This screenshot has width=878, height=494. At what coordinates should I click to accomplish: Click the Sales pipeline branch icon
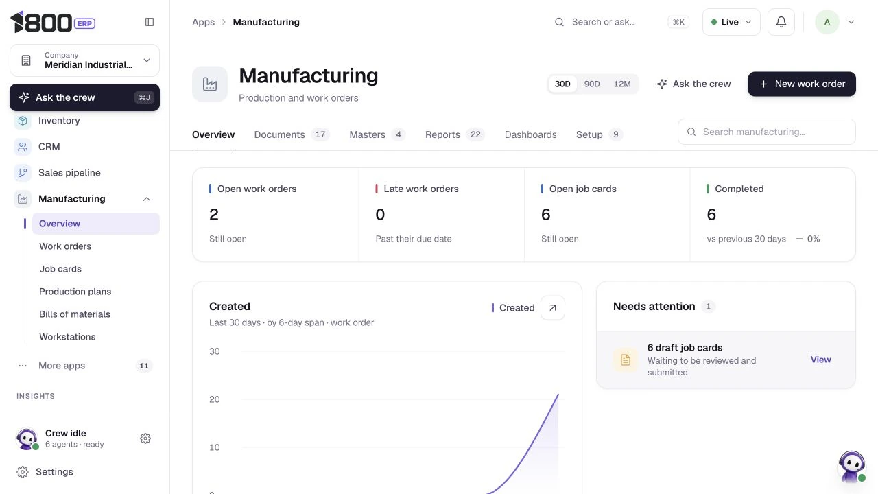click(23, 173)
